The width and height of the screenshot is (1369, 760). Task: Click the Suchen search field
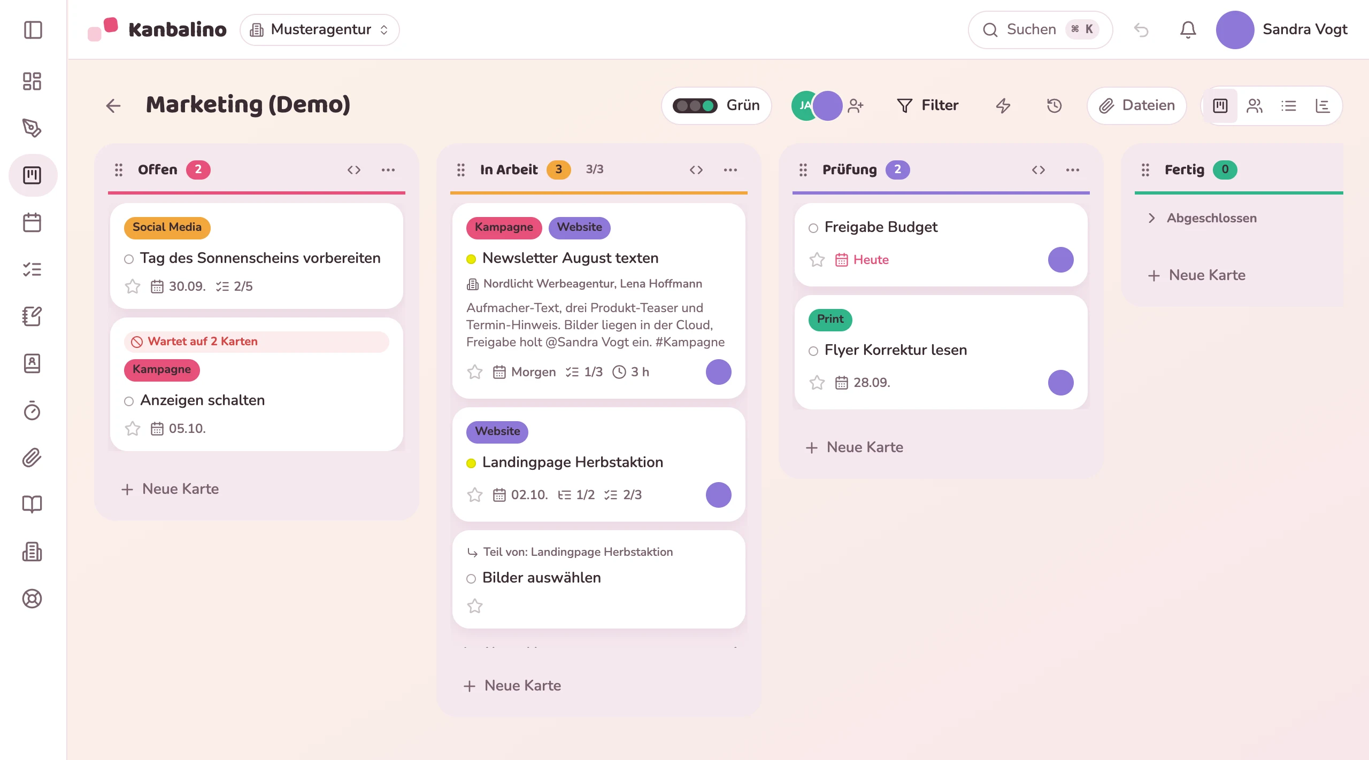tap(1040, 30)
